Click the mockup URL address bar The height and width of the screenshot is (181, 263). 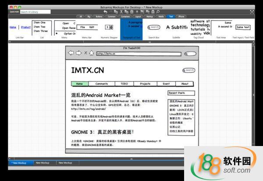click(138, 54)
